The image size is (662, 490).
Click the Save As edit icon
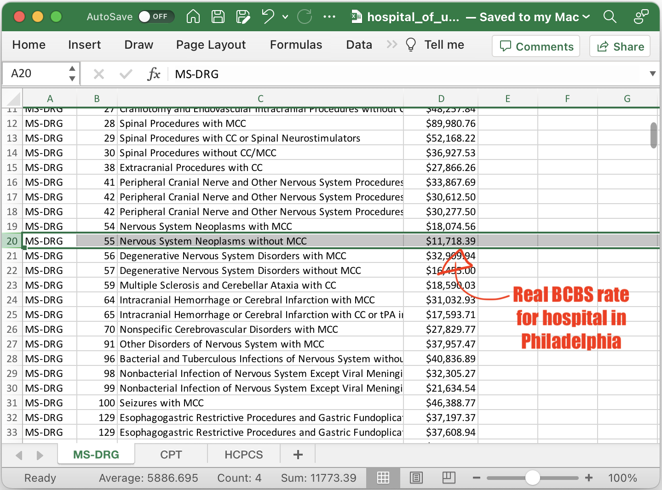pos(243,17)
